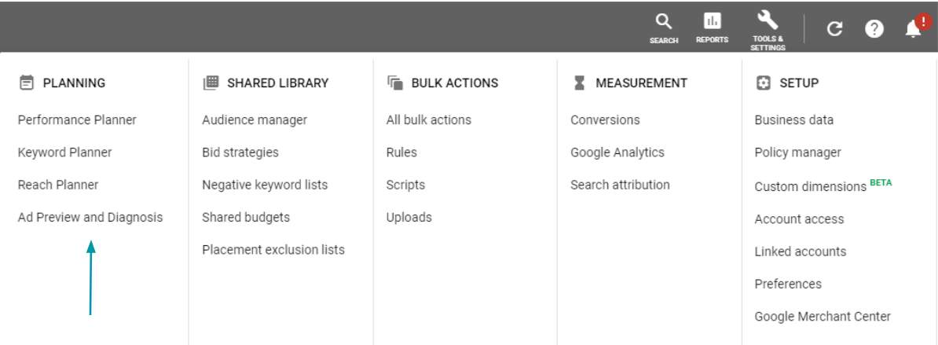Click the Tools & Settings wrench icon
The image size is (938, 345).
767,20
